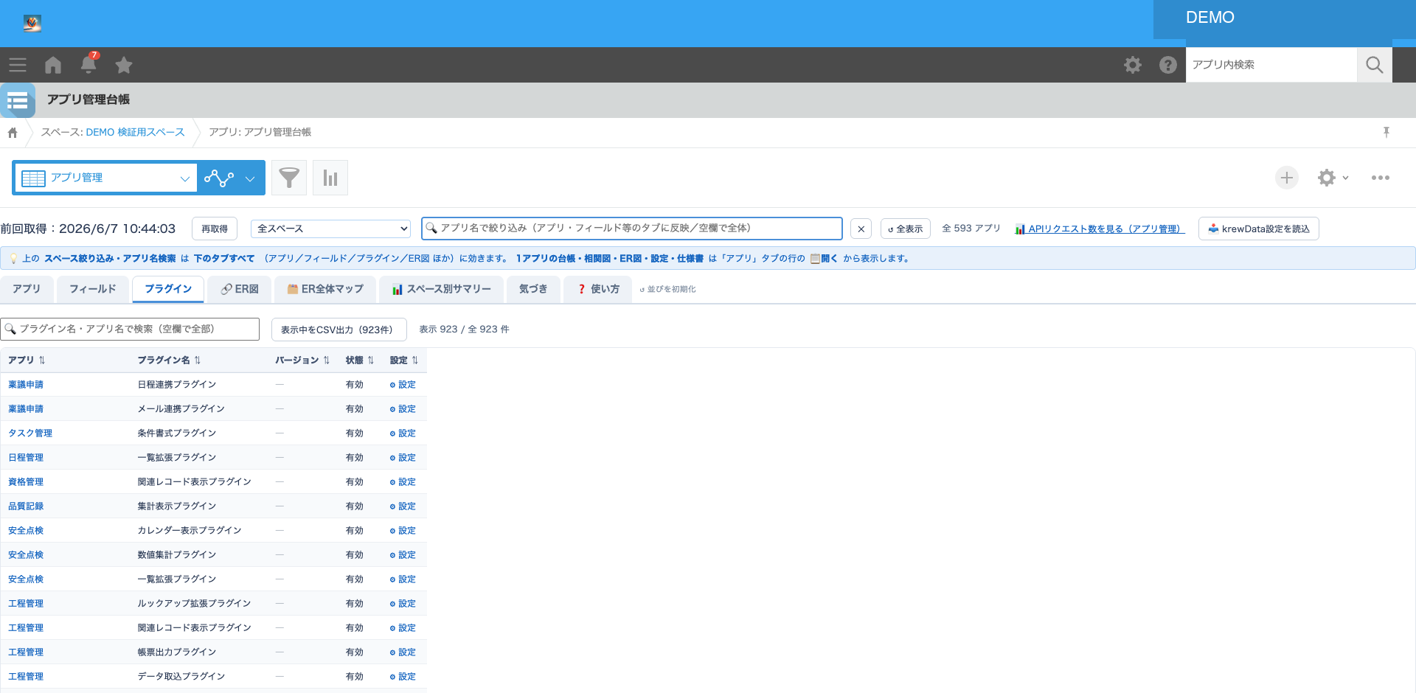Click the magnifier search button

pos(1375,65)
